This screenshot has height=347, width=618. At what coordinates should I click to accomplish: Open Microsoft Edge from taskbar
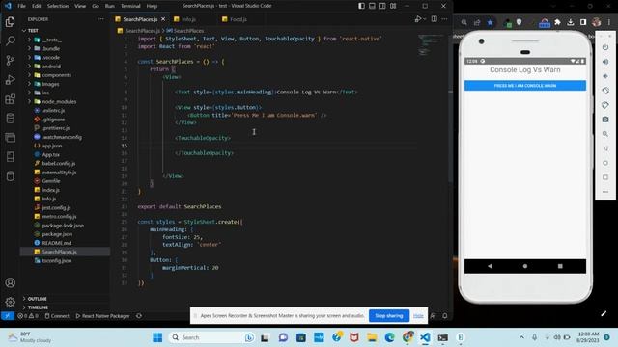point(389,337)
